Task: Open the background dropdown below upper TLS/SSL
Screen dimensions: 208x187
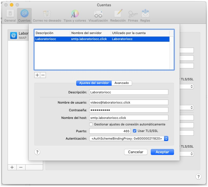Action: (x=187, y=87)
